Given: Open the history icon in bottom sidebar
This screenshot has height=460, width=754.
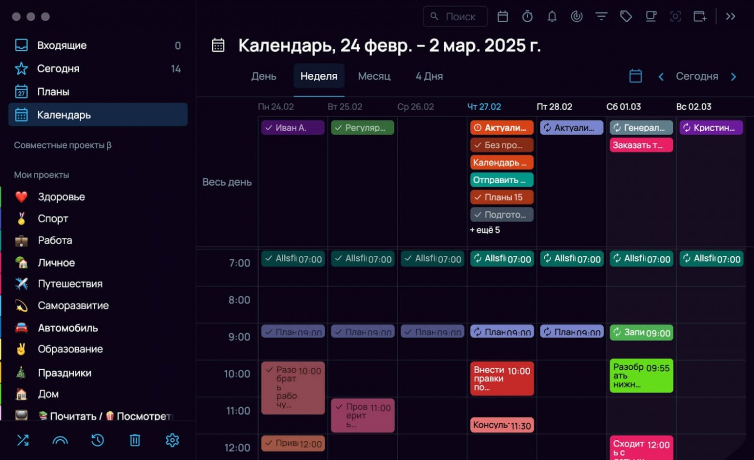Looking at the screenshot, I should [98, 440].
